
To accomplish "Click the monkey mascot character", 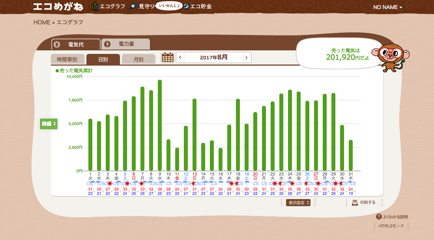I will (391, 57).
